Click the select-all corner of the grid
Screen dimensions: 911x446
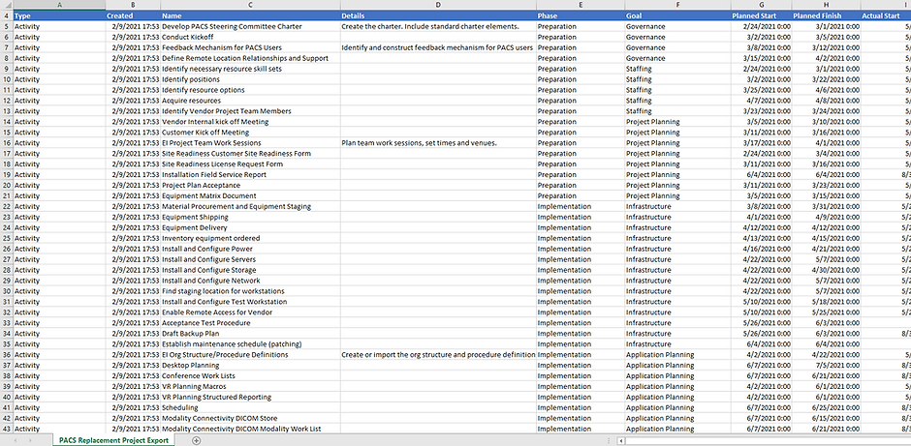(x=7, y=5)
